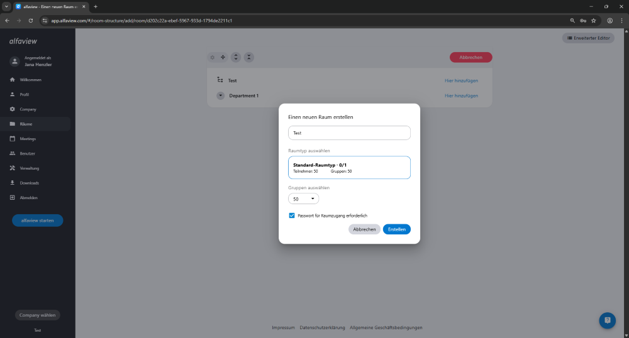Viewport: 629px width, 338px height.
Task: Open Benutzer in the sidebar
Action: 27,153
